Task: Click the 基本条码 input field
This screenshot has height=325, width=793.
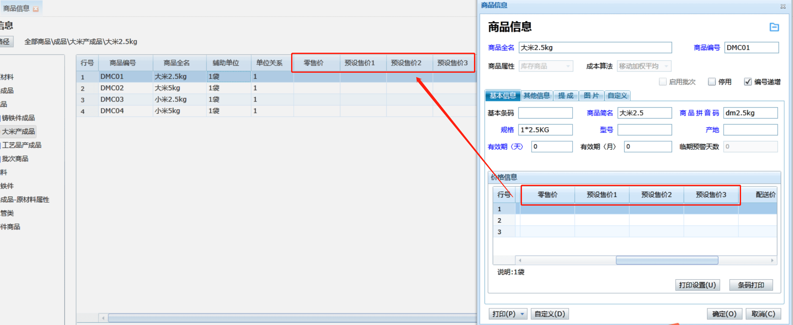Action: tap(546, 113)
